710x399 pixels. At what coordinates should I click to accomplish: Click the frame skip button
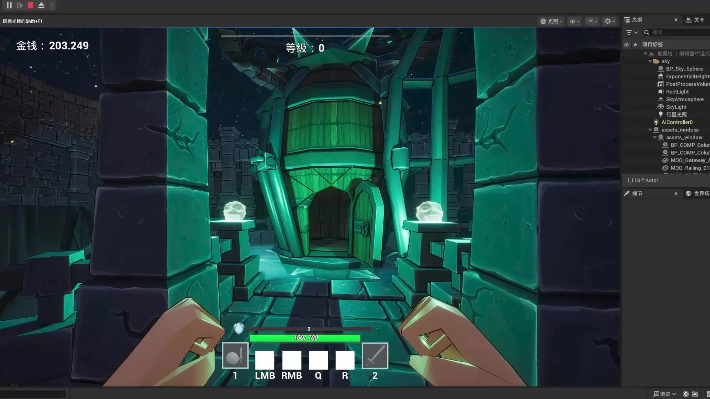point(20,6)
